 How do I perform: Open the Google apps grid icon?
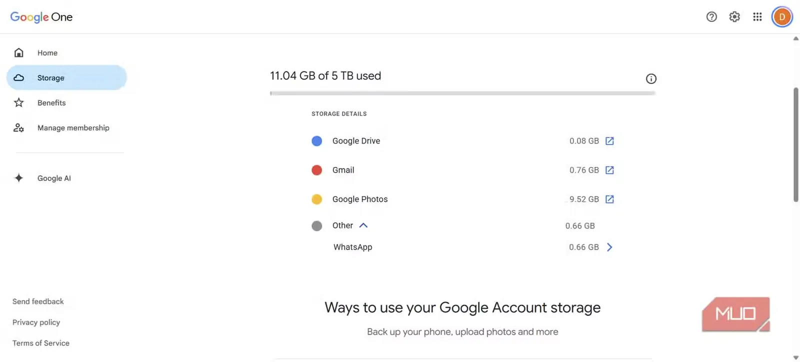point(757,17)
